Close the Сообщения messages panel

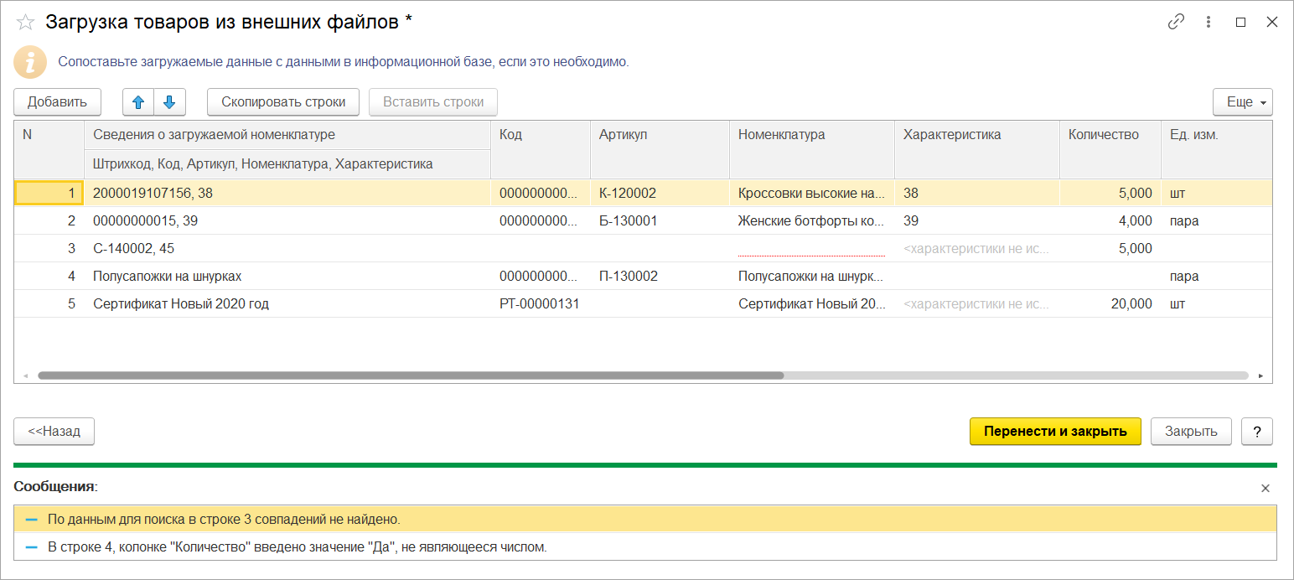[1266, 488]
